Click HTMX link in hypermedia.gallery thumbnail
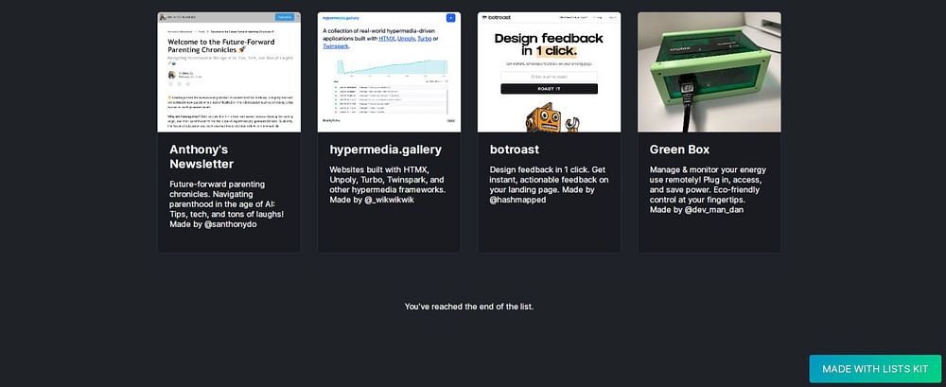946x387 pixels. point(387,39)
